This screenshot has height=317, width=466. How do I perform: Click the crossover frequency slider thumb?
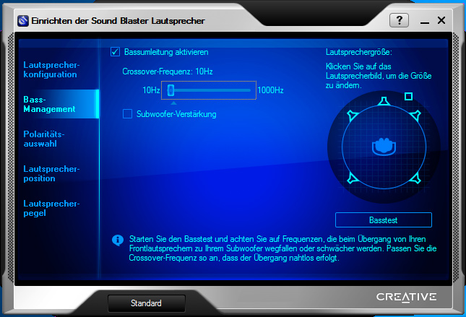coord(171,90)
